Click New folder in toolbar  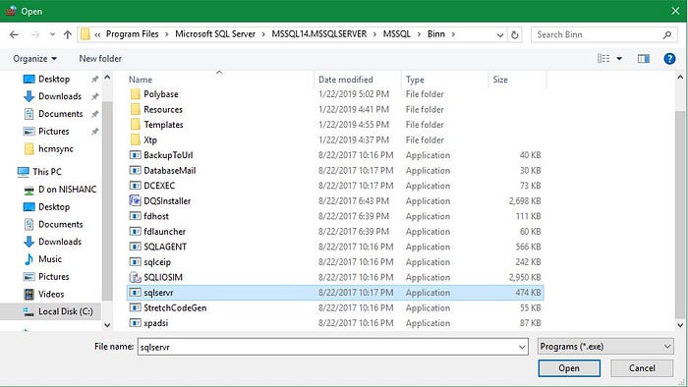(100, 59)
